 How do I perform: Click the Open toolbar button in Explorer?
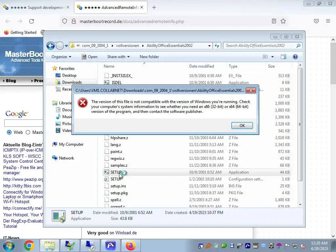(x=90, y=57)
